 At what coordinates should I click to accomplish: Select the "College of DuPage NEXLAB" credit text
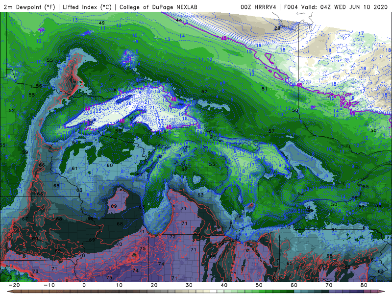158,7
